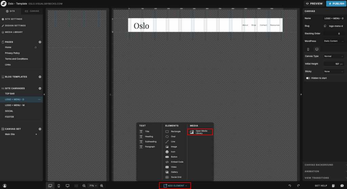Open the WordPress Static Content dropdown
The height and width of the screenshot is (189, 347).
click(333, 41)
